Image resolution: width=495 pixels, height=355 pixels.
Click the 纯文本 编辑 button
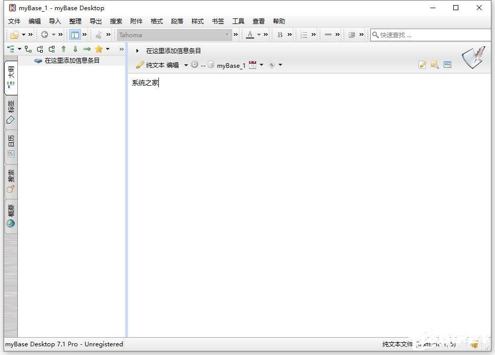pos(157,65)
